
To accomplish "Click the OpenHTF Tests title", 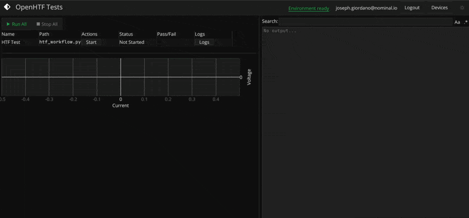I will (39, 7).
